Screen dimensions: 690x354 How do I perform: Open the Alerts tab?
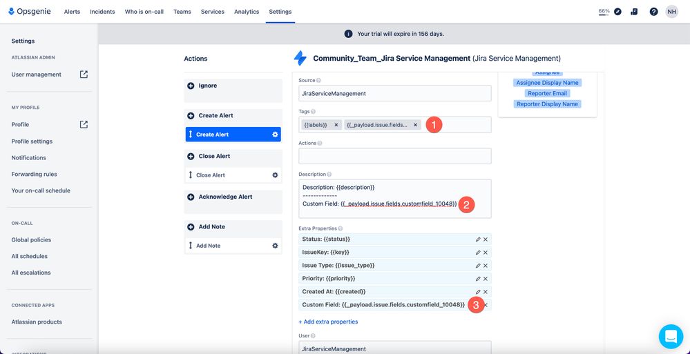pyautogui.click(x=72, y=12)
